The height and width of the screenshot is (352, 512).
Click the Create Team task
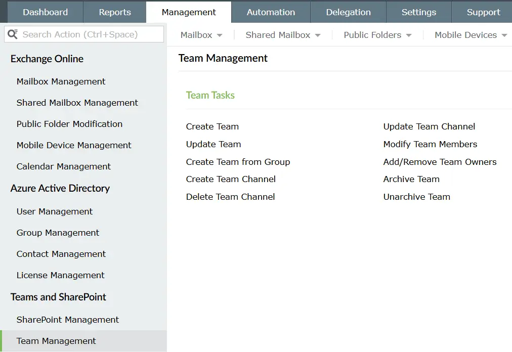(212, 126)
